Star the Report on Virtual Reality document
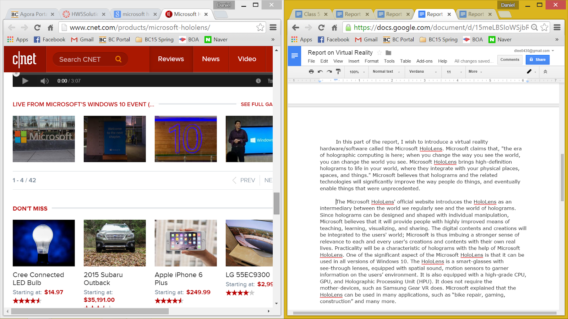 379,52
